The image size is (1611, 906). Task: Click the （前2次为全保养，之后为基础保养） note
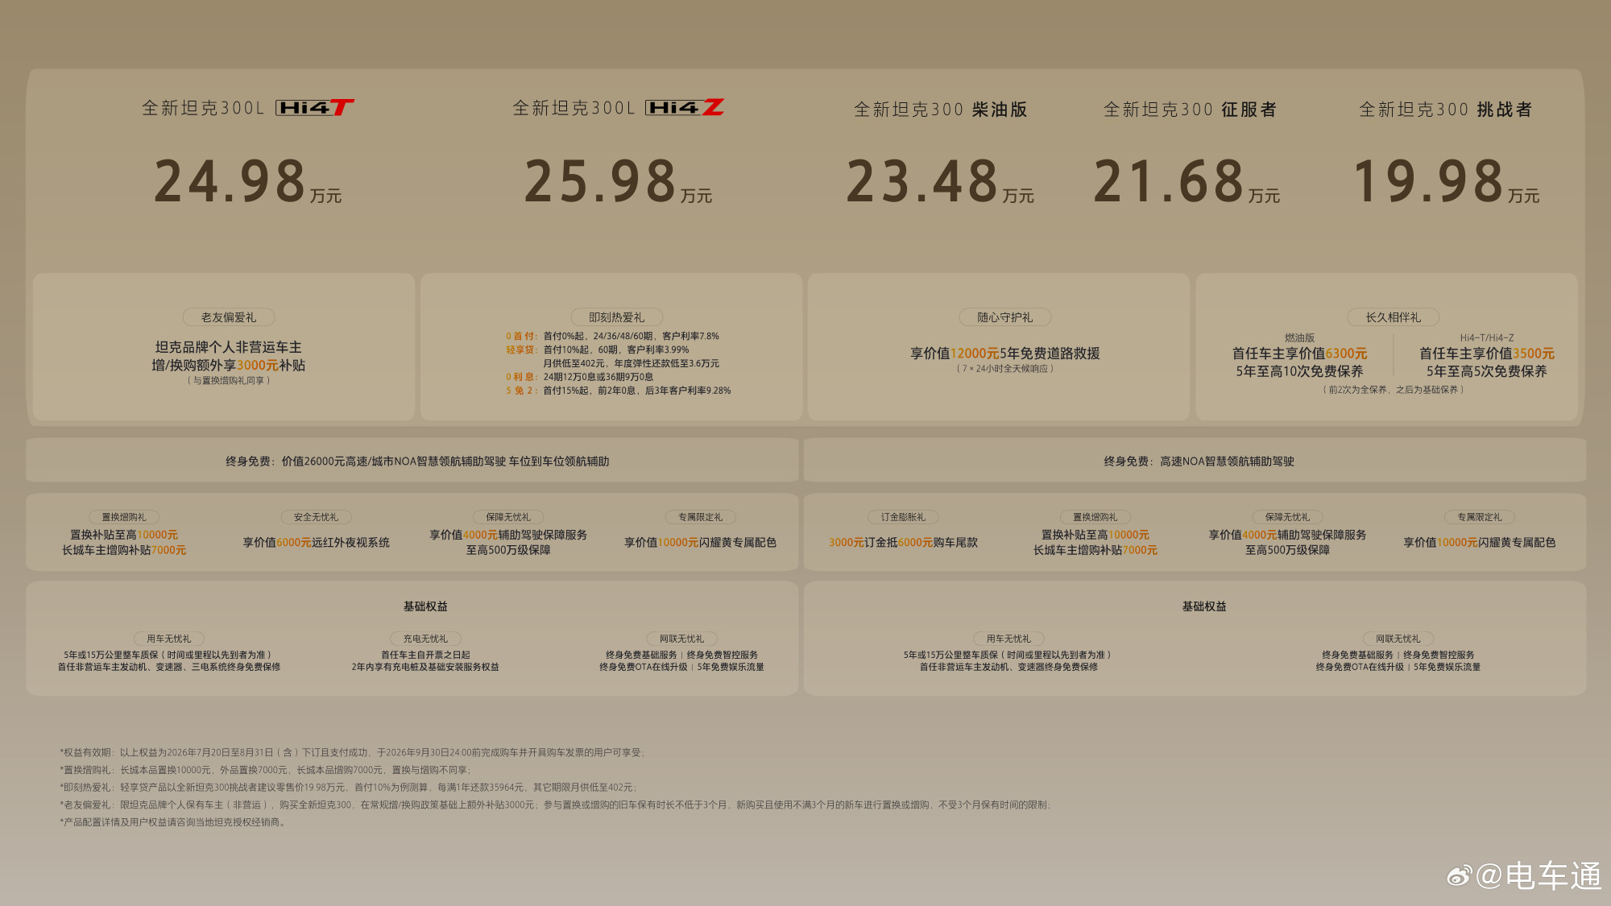[1393, 390]
